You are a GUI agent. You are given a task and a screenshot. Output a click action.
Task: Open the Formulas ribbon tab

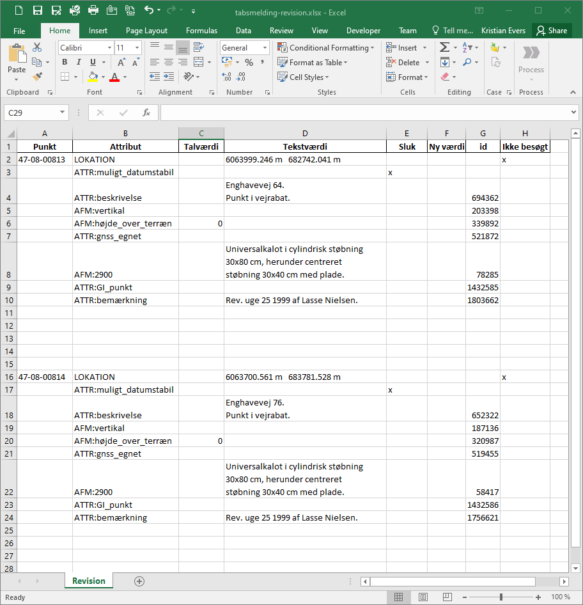point(201,31)
